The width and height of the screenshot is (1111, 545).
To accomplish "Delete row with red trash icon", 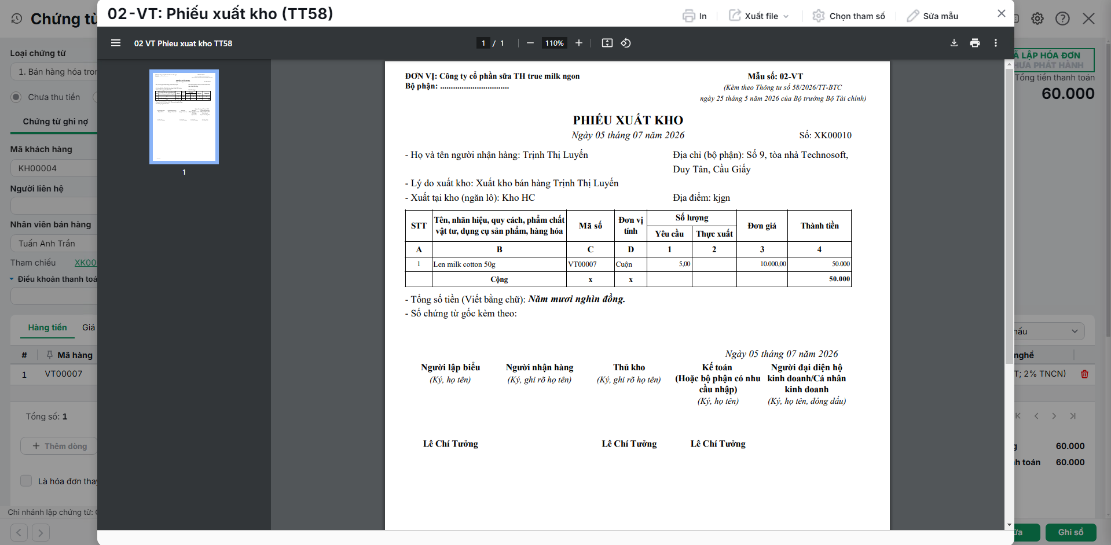I will [x=1084, y=374].
